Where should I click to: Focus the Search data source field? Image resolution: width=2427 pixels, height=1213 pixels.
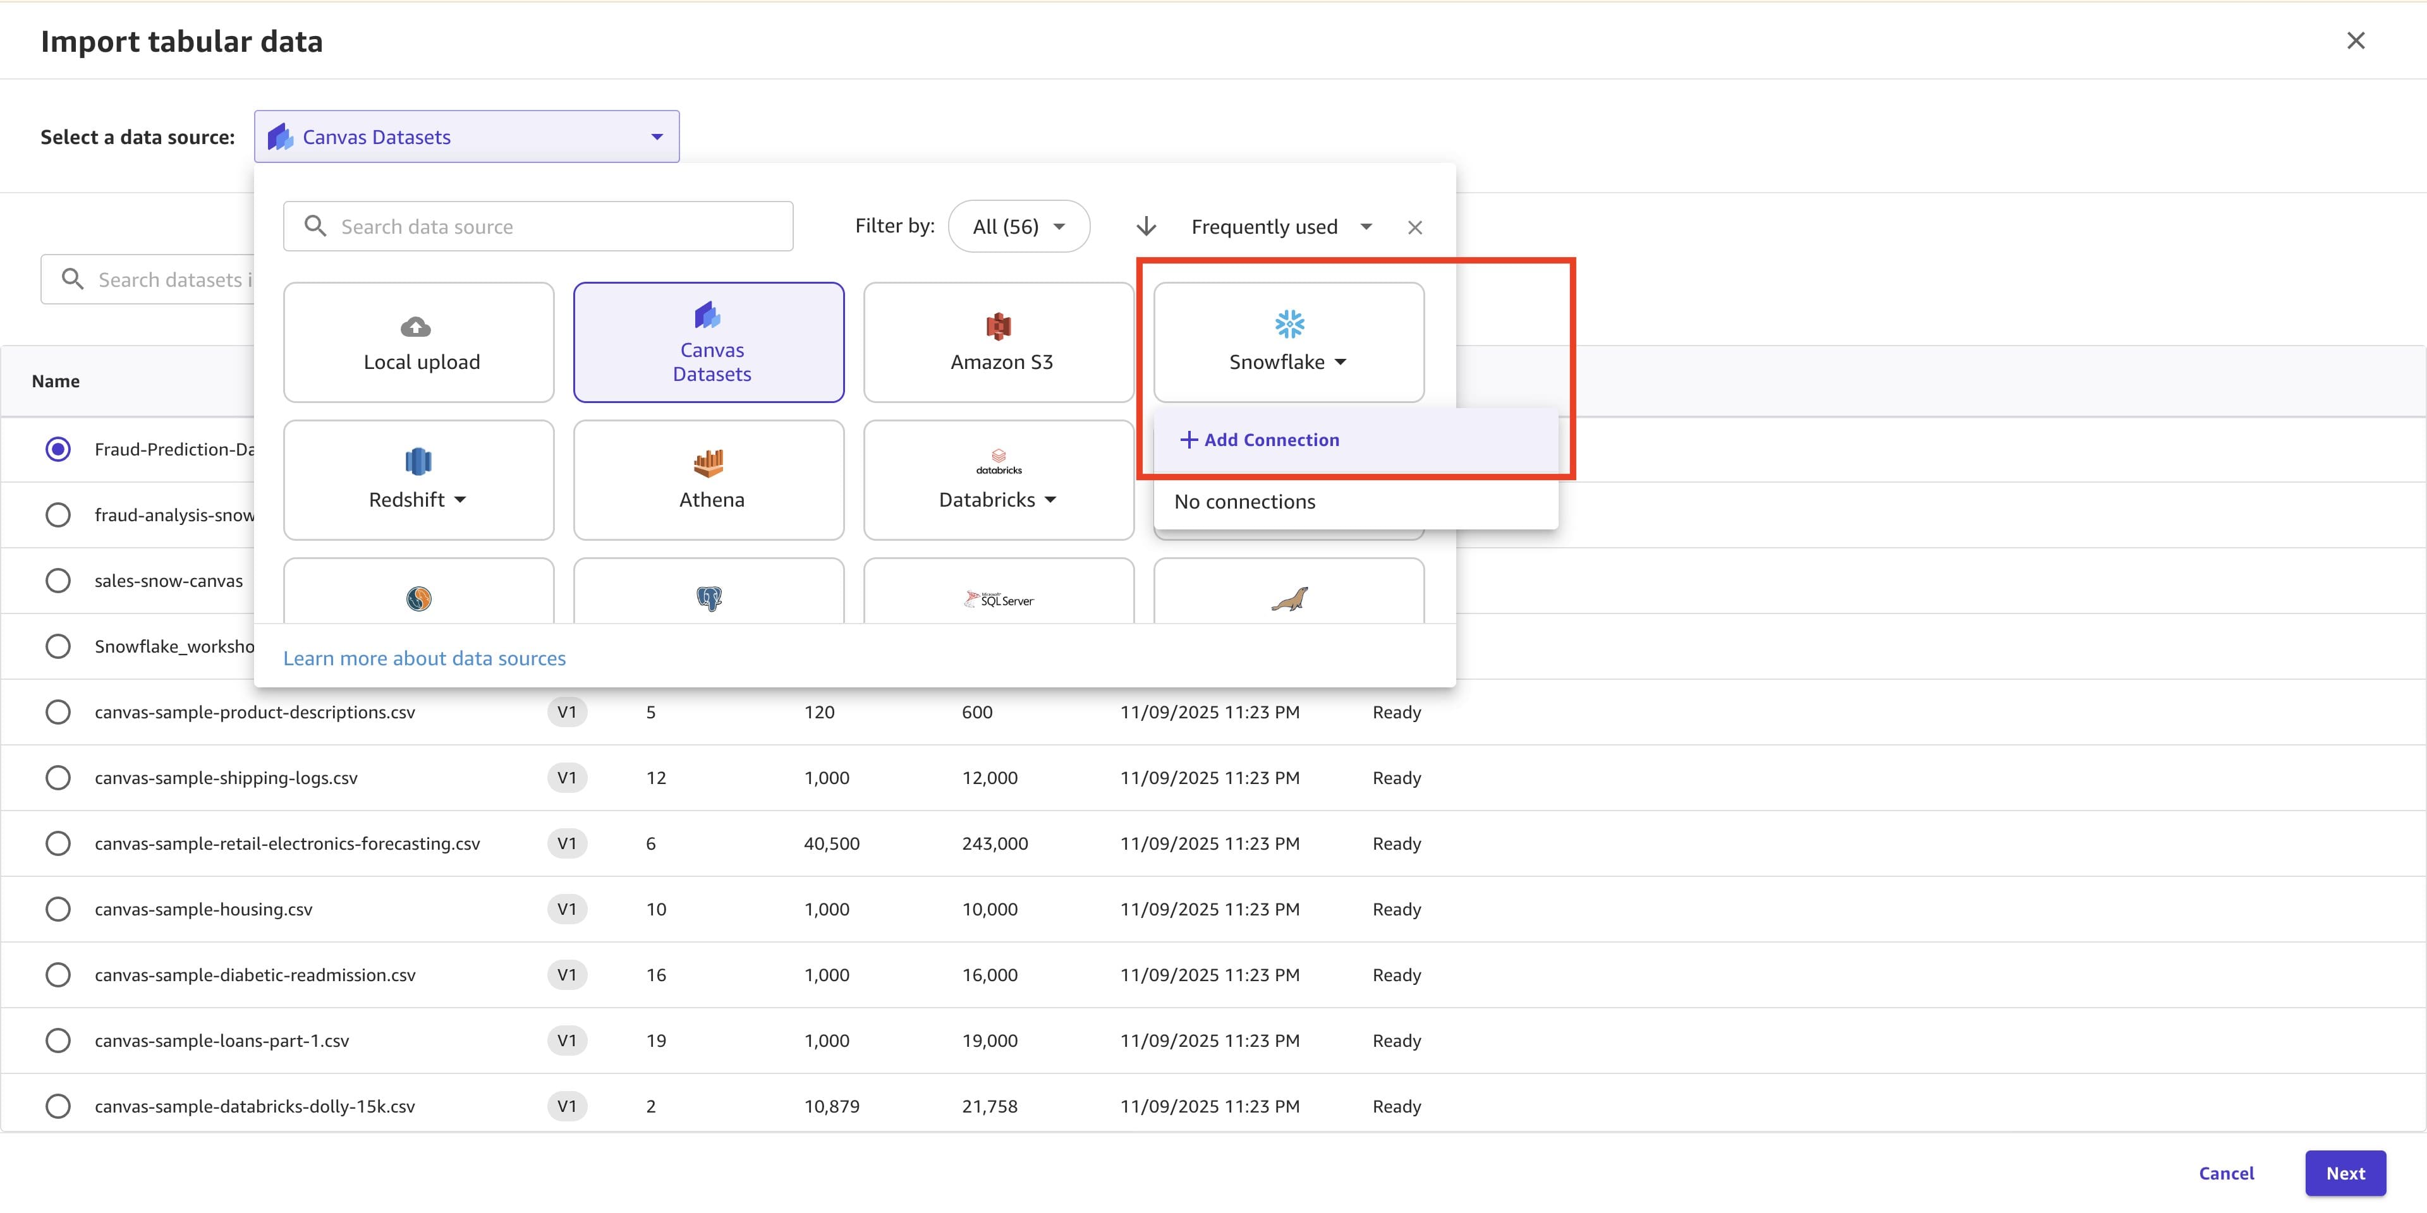point(538,226)
